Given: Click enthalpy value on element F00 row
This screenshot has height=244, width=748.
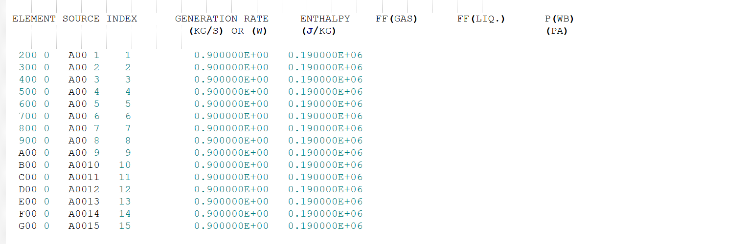Looking at the screenshot, I should [x=325, y=214].
